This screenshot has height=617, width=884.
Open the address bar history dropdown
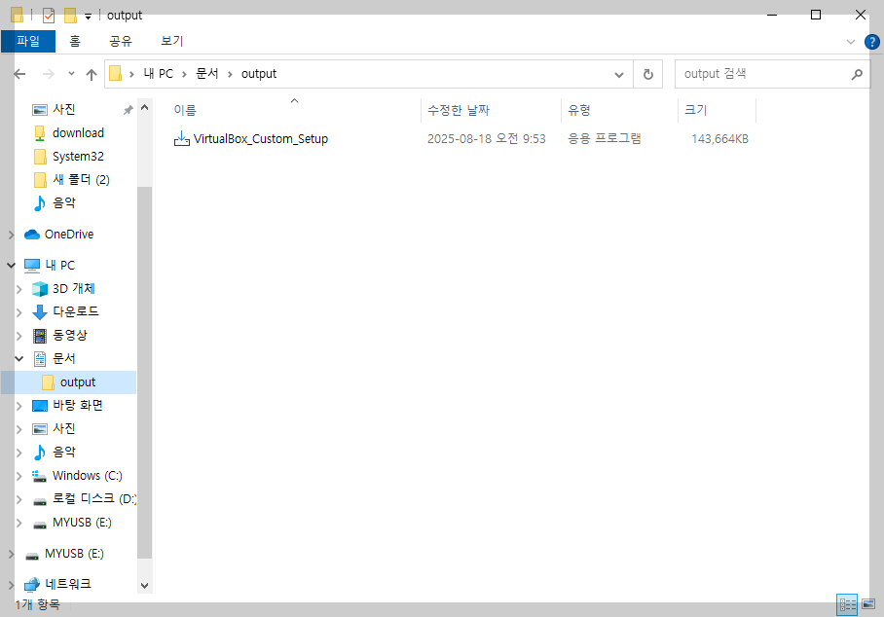click(x=619, y=74)
